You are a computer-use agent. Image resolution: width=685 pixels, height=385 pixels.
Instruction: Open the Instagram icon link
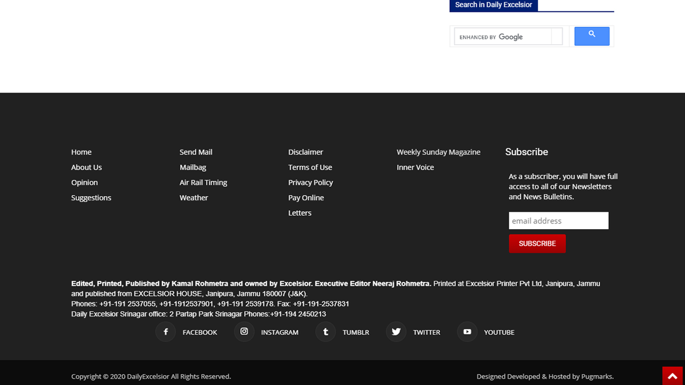pos(244,332)
